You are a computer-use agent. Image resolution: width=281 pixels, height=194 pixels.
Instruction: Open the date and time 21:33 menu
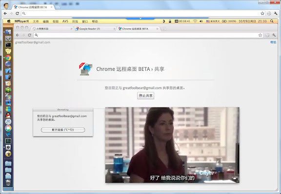pyautogui.click(x=253, y=21)
